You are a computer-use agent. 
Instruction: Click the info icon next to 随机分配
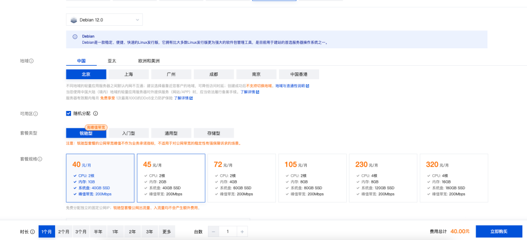96,114
